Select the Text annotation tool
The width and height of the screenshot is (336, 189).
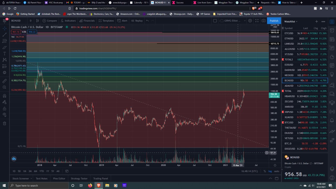tap(4, 54)
